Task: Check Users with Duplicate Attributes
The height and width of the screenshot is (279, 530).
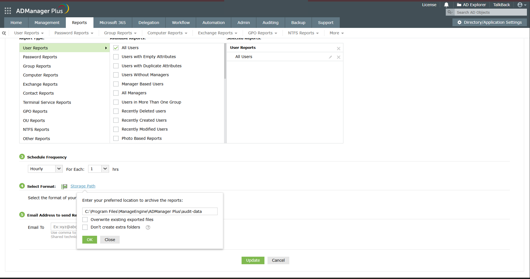Action: tap(116, 66)
